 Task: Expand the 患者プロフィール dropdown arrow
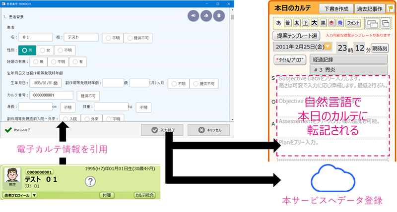tap(34, 195)
